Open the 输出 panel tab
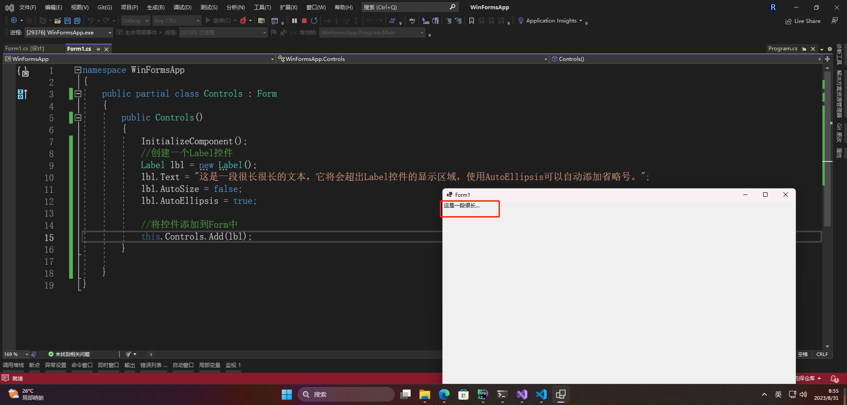Image resolution: width=847 pixels, height=405 pixels. click(x=130, y=365)
